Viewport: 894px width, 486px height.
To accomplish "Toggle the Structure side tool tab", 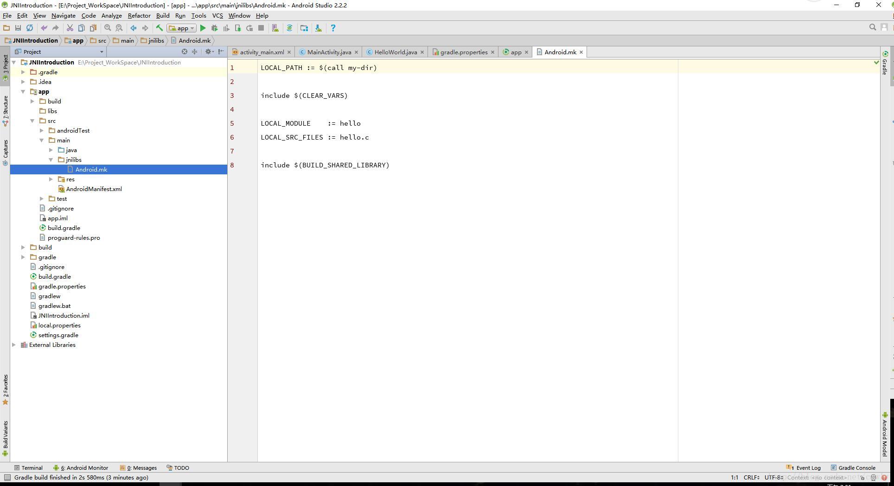I will tap(6, 110).
